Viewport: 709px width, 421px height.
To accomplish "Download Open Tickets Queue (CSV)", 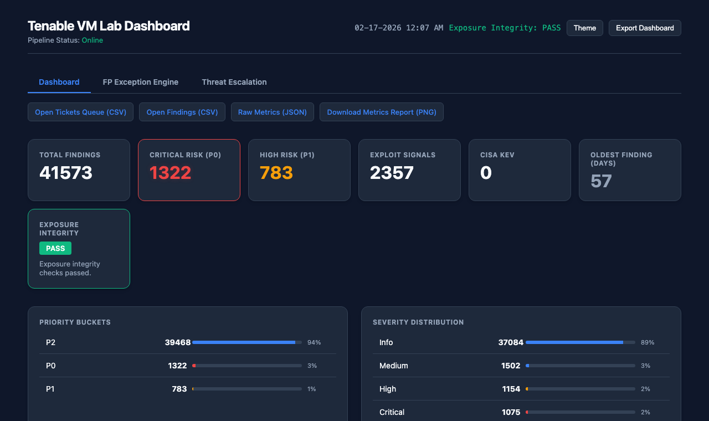I will (x=81, y=112).
